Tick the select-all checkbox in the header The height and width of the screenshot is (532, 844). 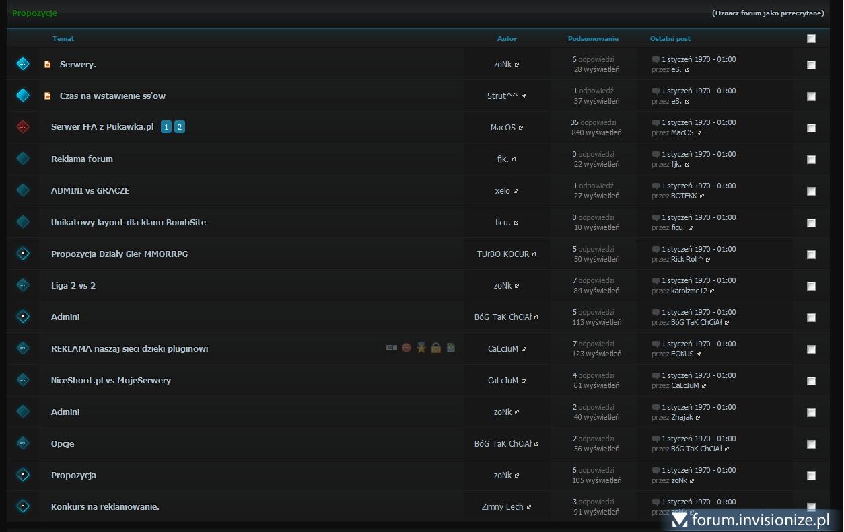point(811,39)
